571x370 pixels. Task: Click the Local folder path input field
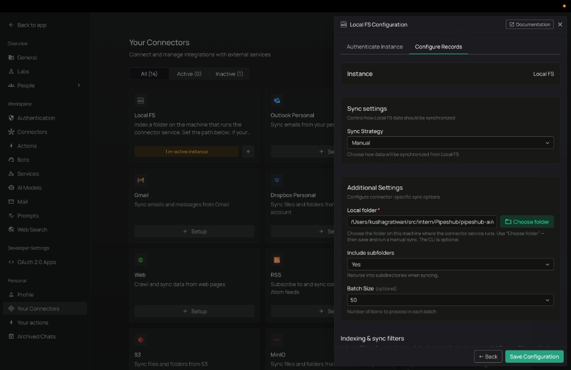click(x=422, y=221)
